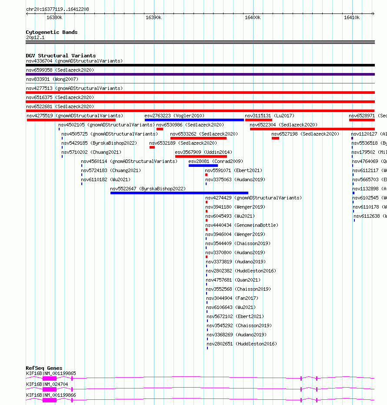Open nsv5724183 (Chuang2021) variant
Screen dimensions: 387x405
coord(111,170)
